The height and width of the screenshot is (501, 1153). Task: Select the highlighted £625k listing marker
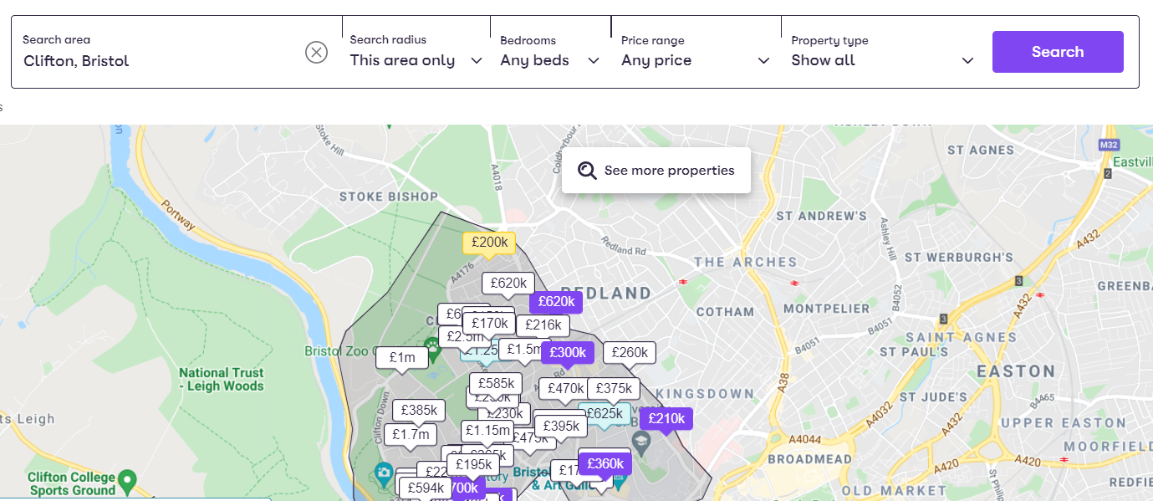point(605,412)
